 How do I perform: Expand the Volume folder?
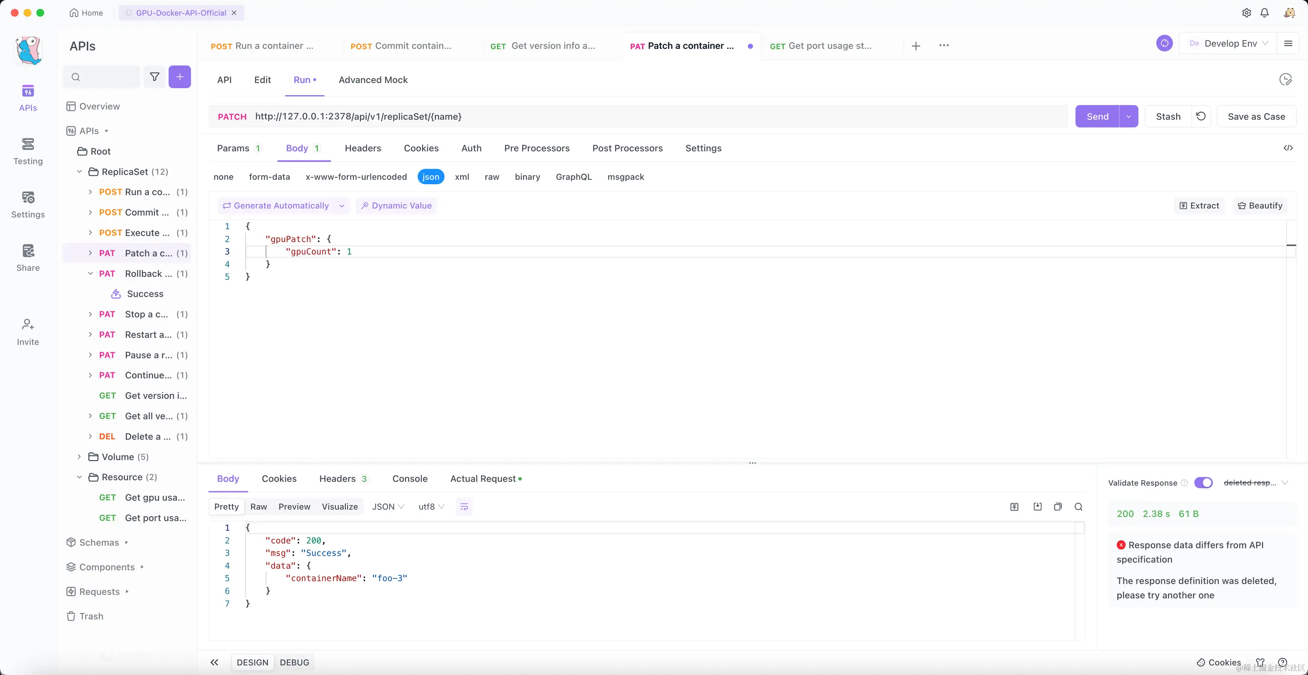pyautogui.click(x=79, y=457)
